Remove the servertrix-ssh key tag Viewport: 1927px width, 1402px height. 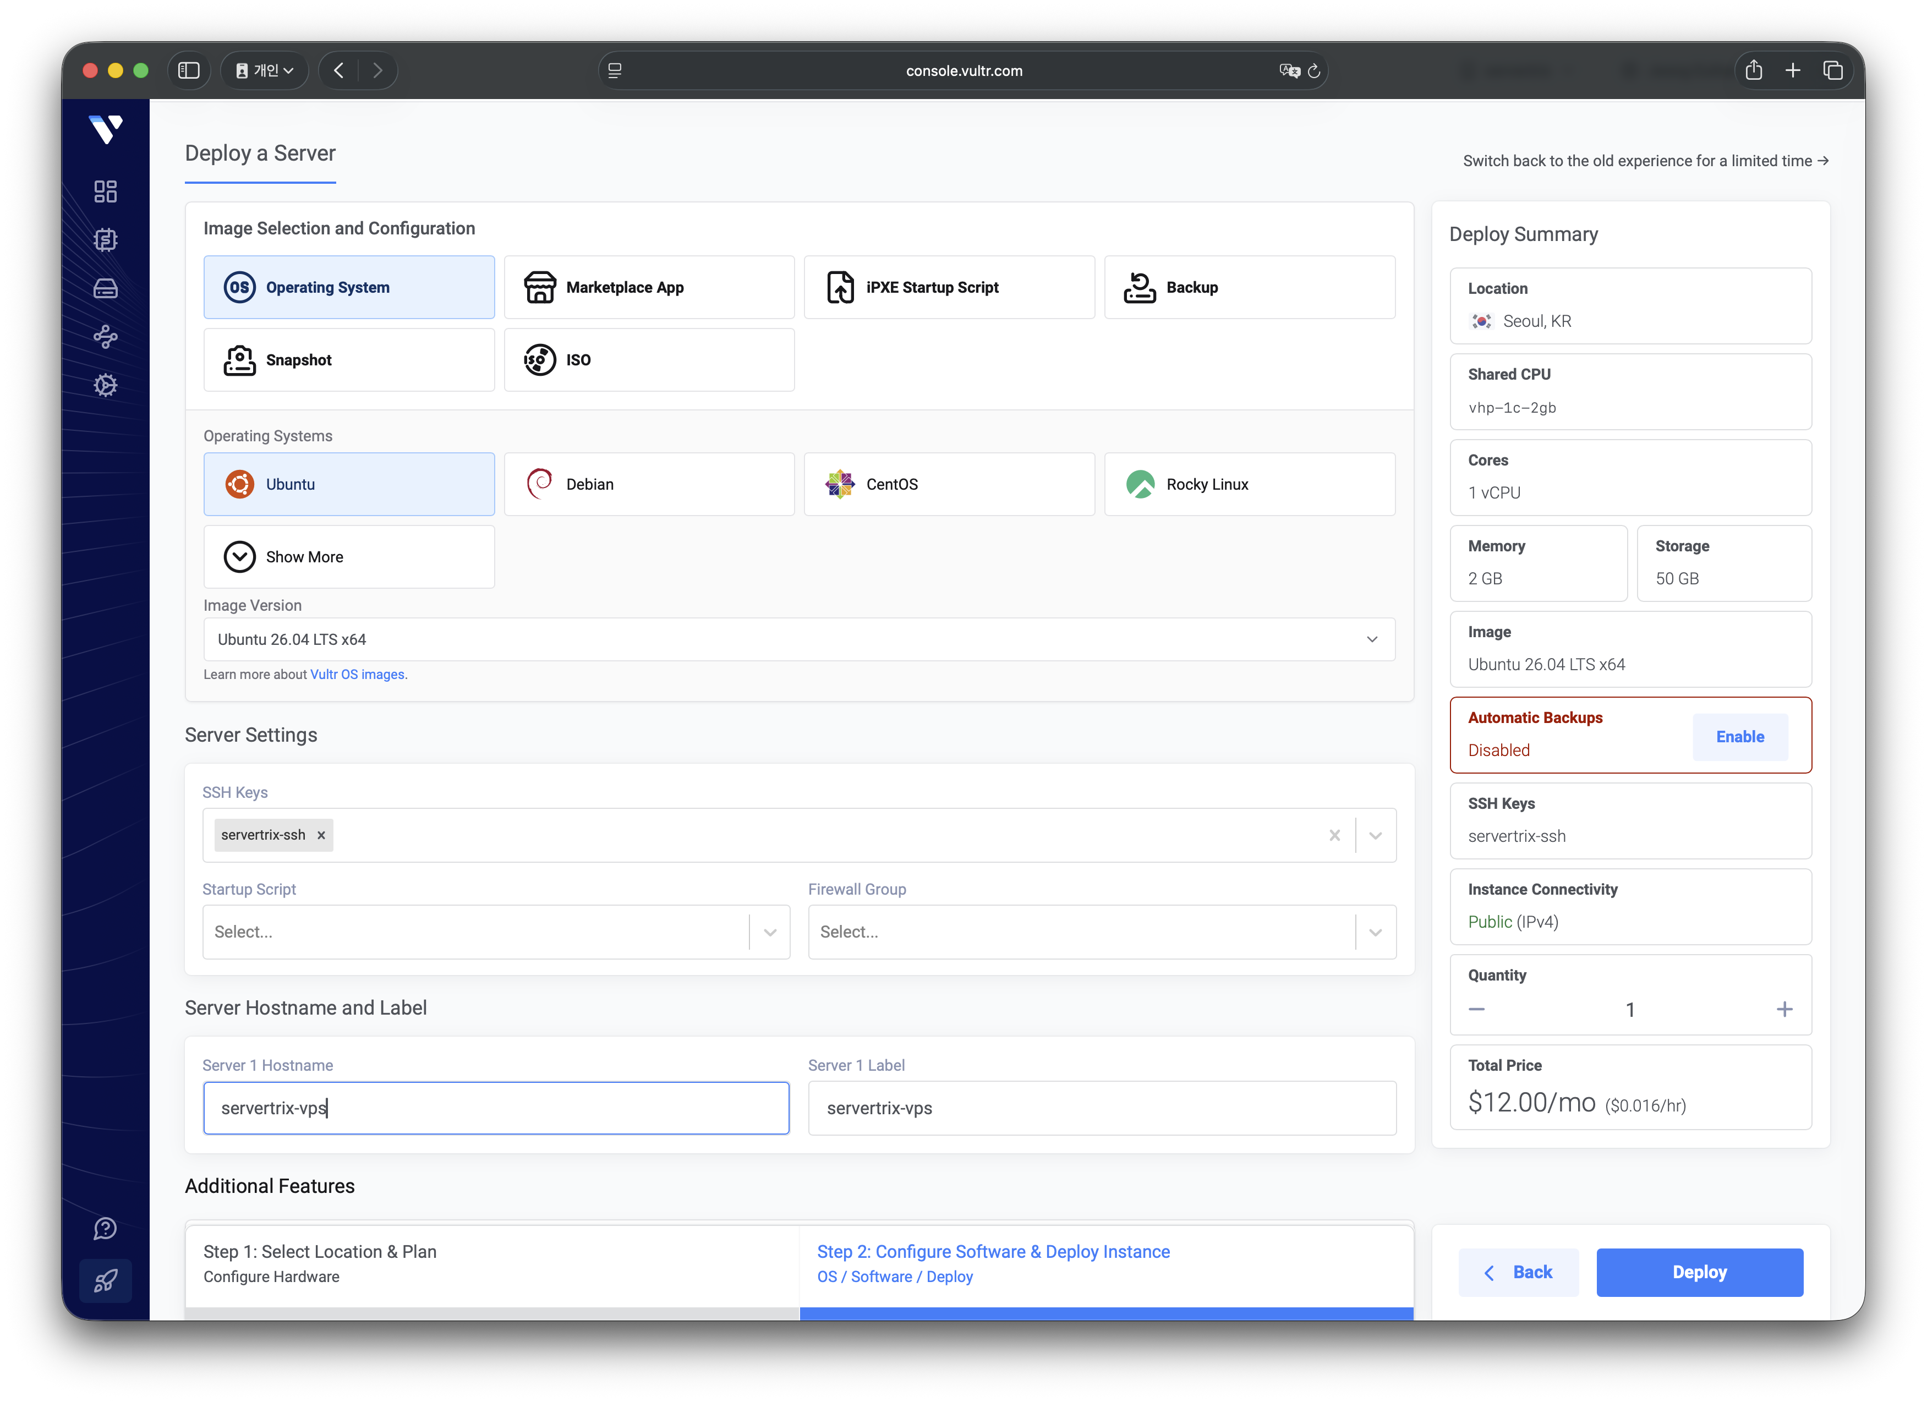321,835
